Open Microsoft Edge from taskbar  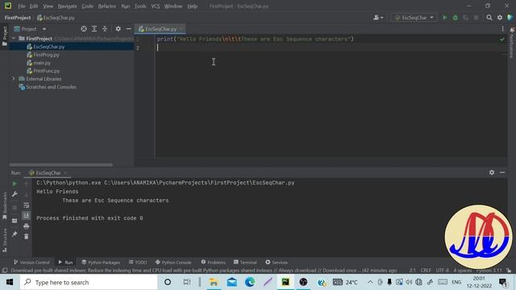[x=250, y=282]
